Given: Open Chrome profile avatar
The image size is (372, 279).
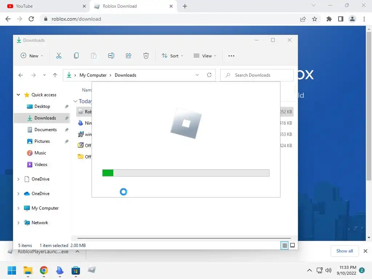Looking at the screenshot, I should (352, 19).
